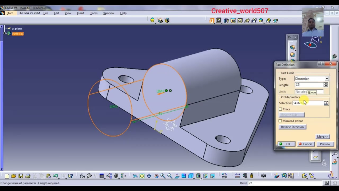Select the Pocket tool in top toolbar
The width and height of the screenshot is (339, 191).
pyautogui.click(x=218, y=20)
